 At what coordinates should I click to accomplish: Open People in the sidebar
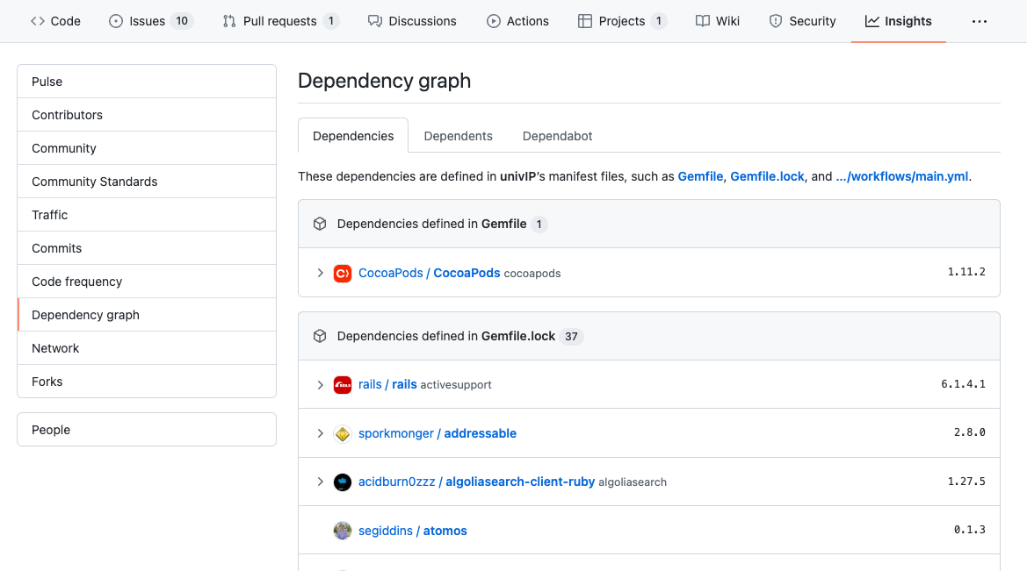point(147,430)
